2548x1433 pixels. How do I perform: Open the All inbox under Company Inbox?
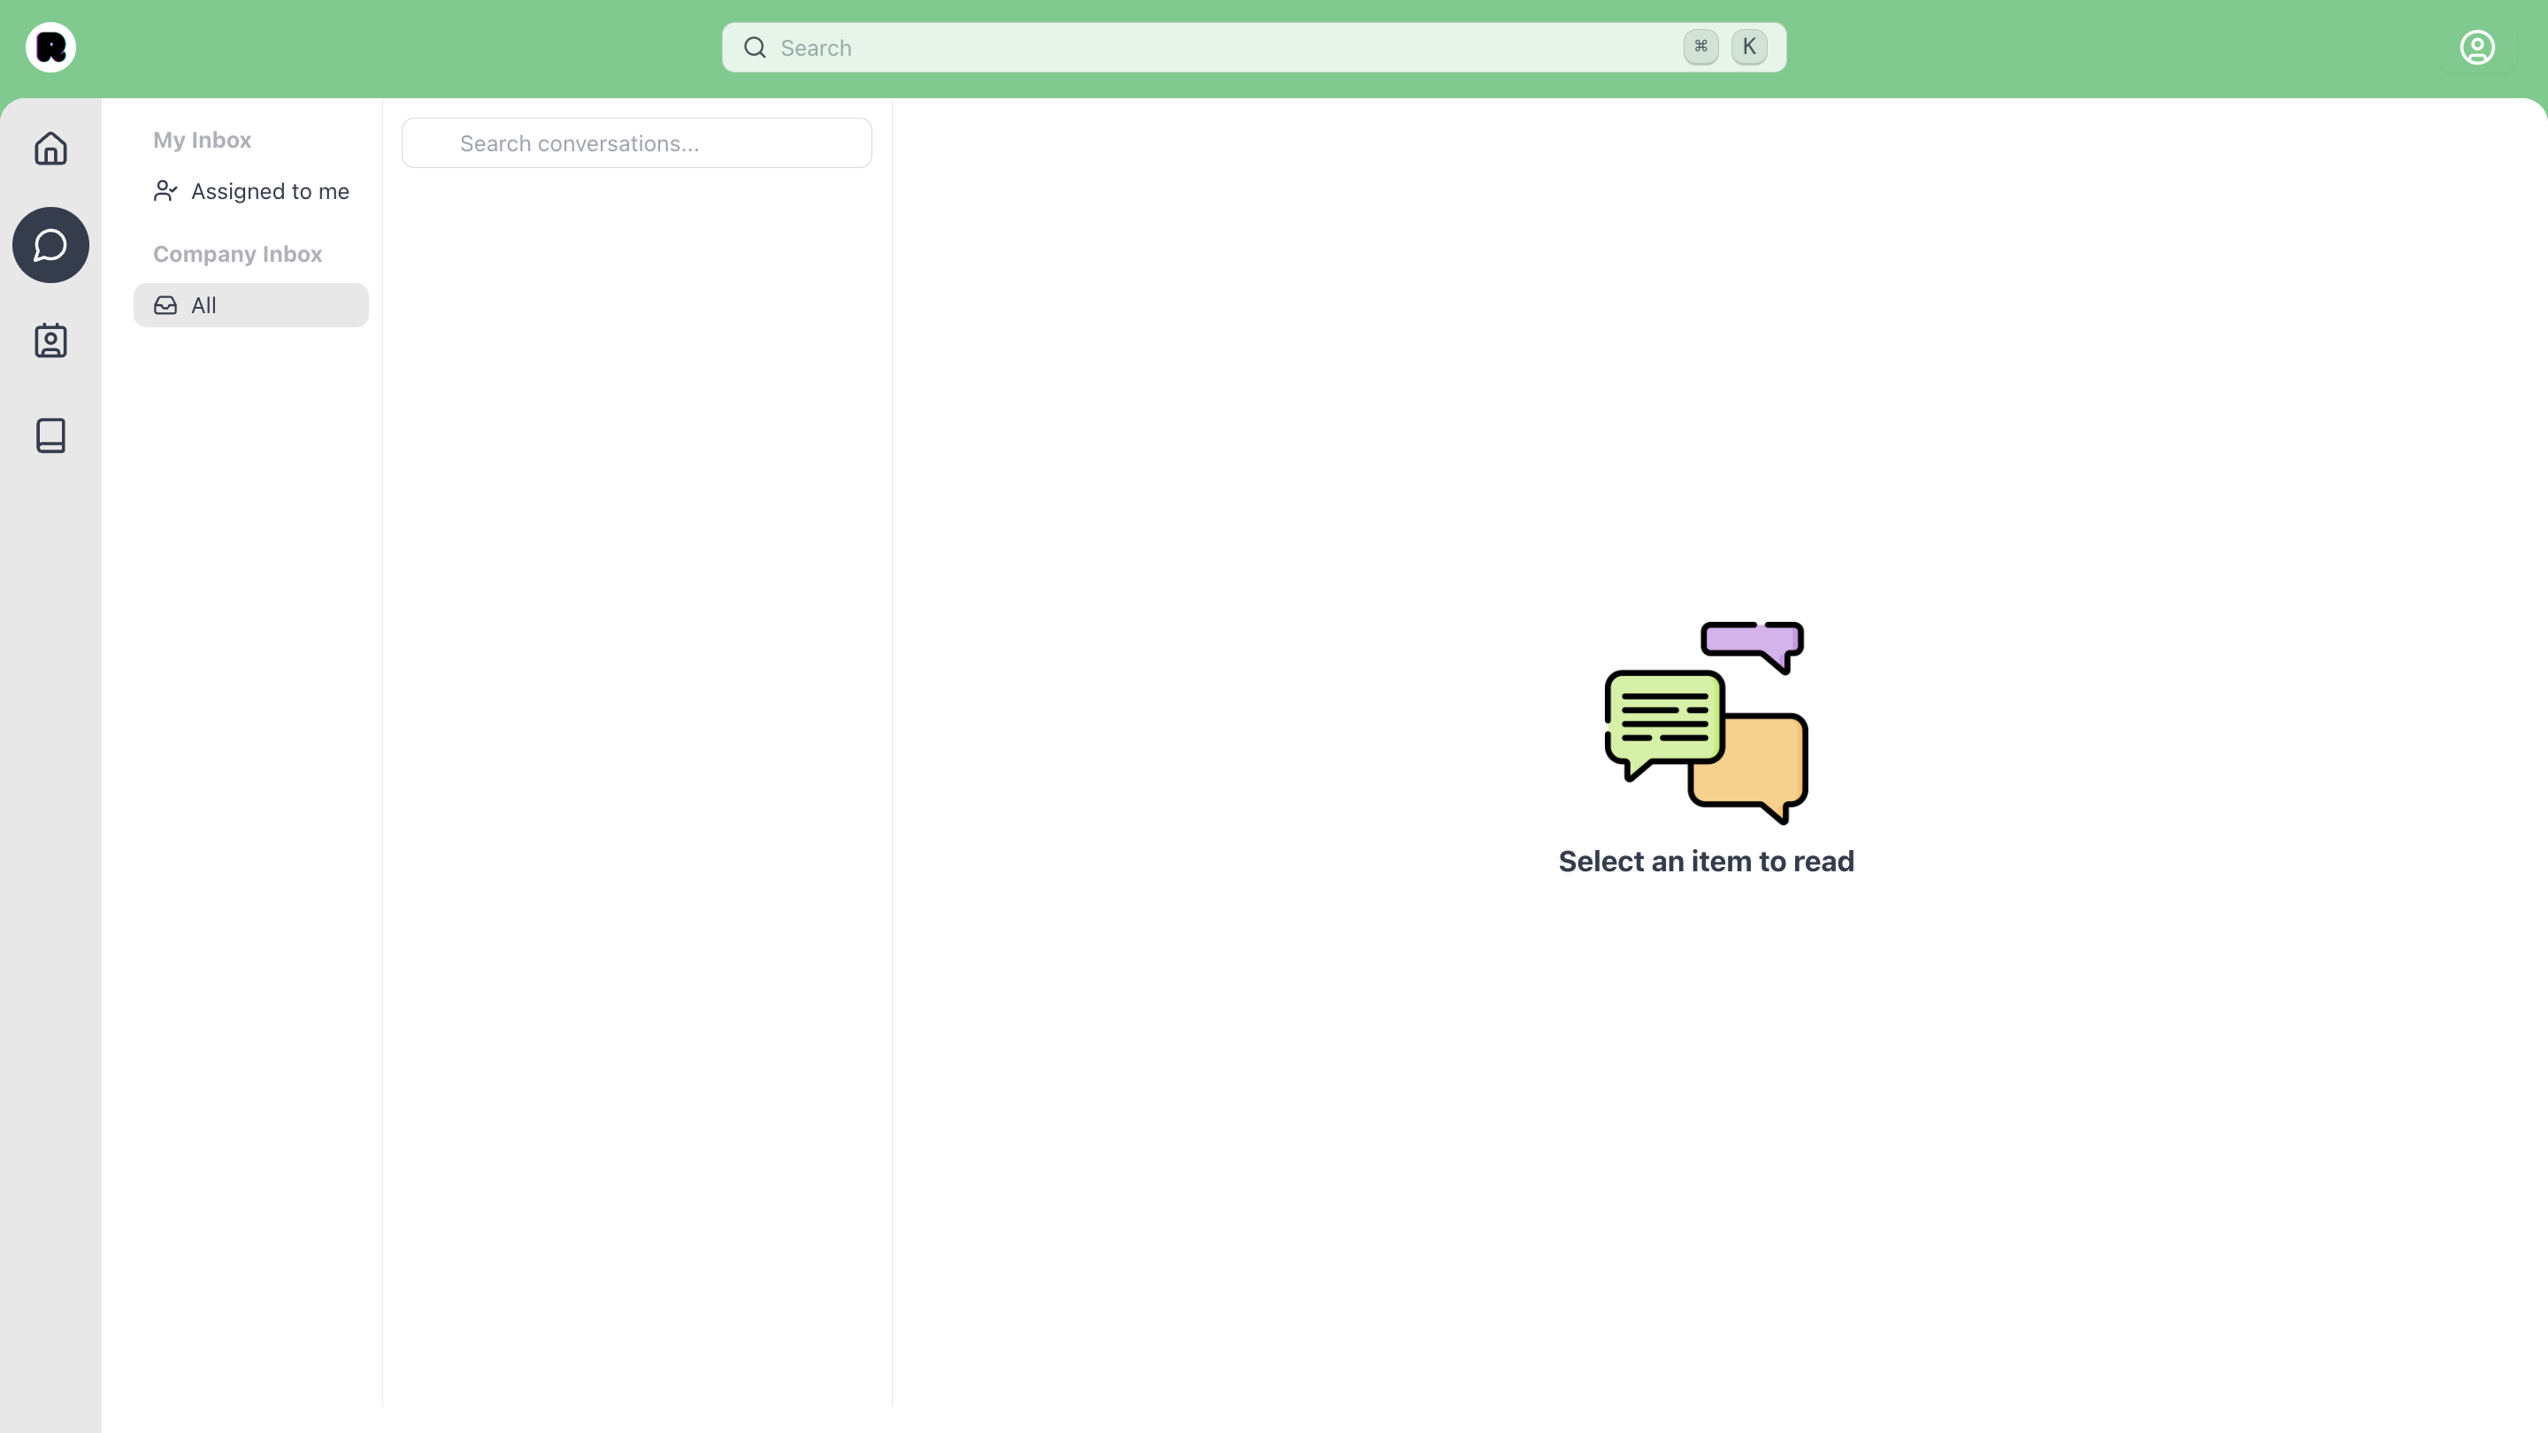[250, 305]
